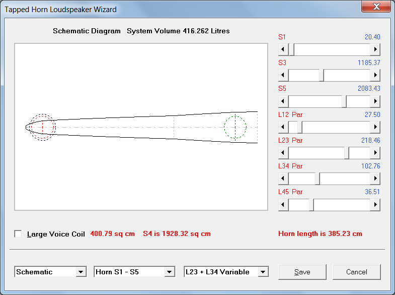Click the L34 slider thumb
The width and height of the screenshot is (395, 295).
318,179
